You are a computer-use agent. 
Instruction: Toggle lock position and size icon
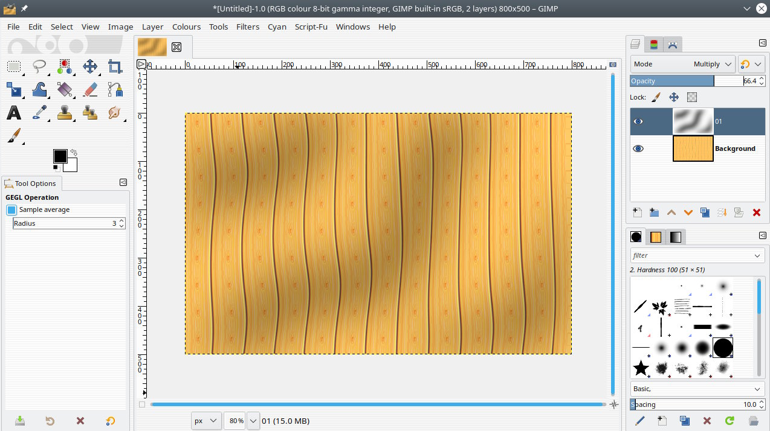click(674, 97)
